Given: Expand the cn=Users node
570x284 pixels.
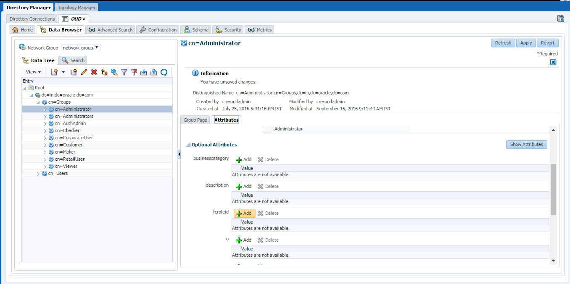Looking at the screenshot, I should click(x=38, y=174).
